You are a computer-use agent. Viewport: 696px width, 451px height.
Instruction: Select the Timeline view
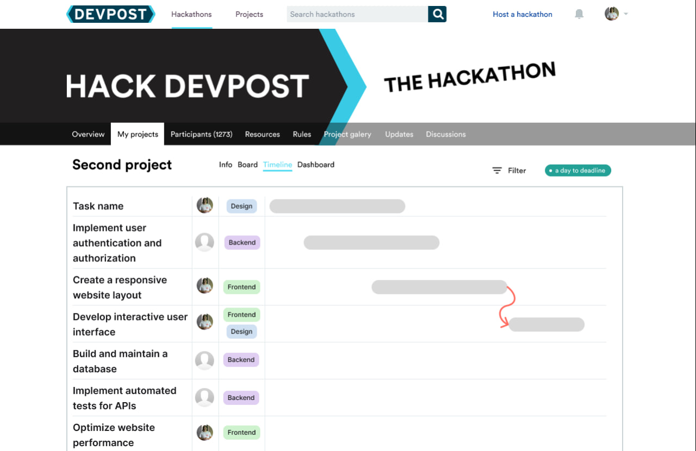coord(277,165)
